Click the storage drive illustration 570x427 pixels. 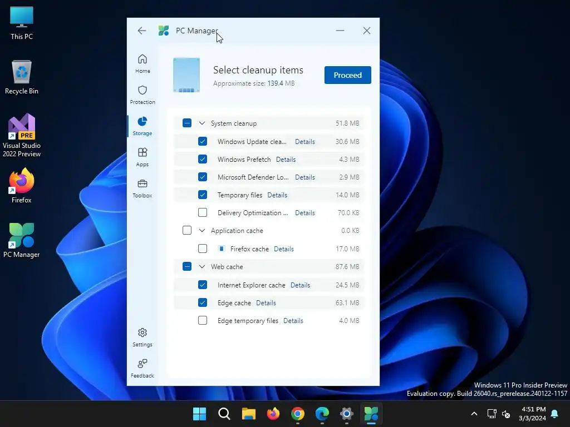[186, 75]
